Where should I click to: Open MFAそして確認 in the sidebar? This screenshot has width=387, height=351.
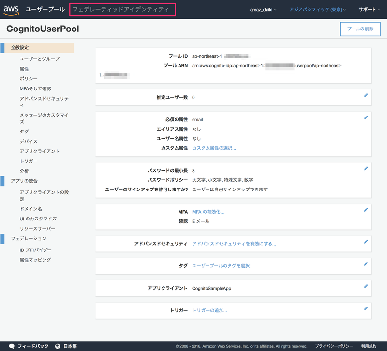[35, 88]
